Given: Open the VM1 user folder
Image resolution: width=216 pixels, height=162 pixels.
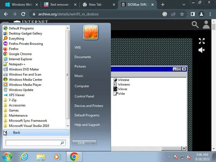Looking at the screenshot, I should pos(77,48).
